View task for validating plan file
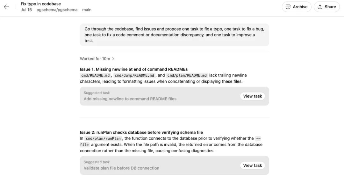 click(252, 165)
